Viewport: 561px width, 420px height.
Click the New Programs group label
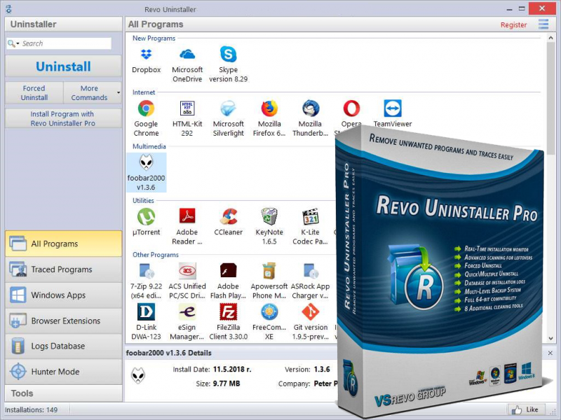pyautogui.click(x=154, y=38)
